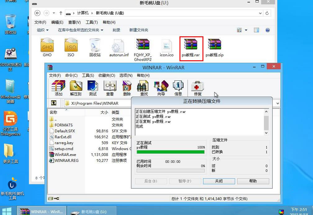
Task: Click the 查看 (View) toolbar icon in WinRAR
Action: (x=110, y=88)
